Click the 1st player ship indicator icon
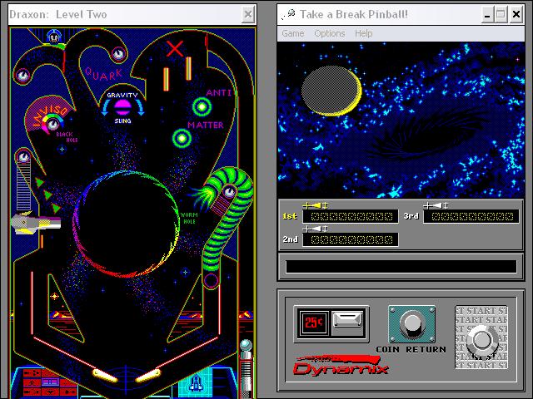533x399 pixels. (x=316, y=205)
